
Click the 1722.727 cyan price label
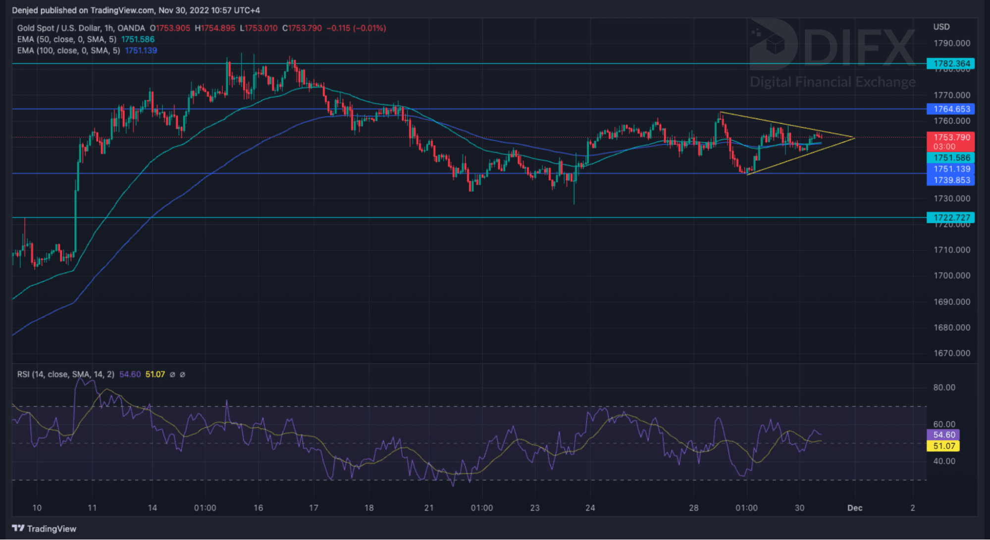(x=951, y=217)
